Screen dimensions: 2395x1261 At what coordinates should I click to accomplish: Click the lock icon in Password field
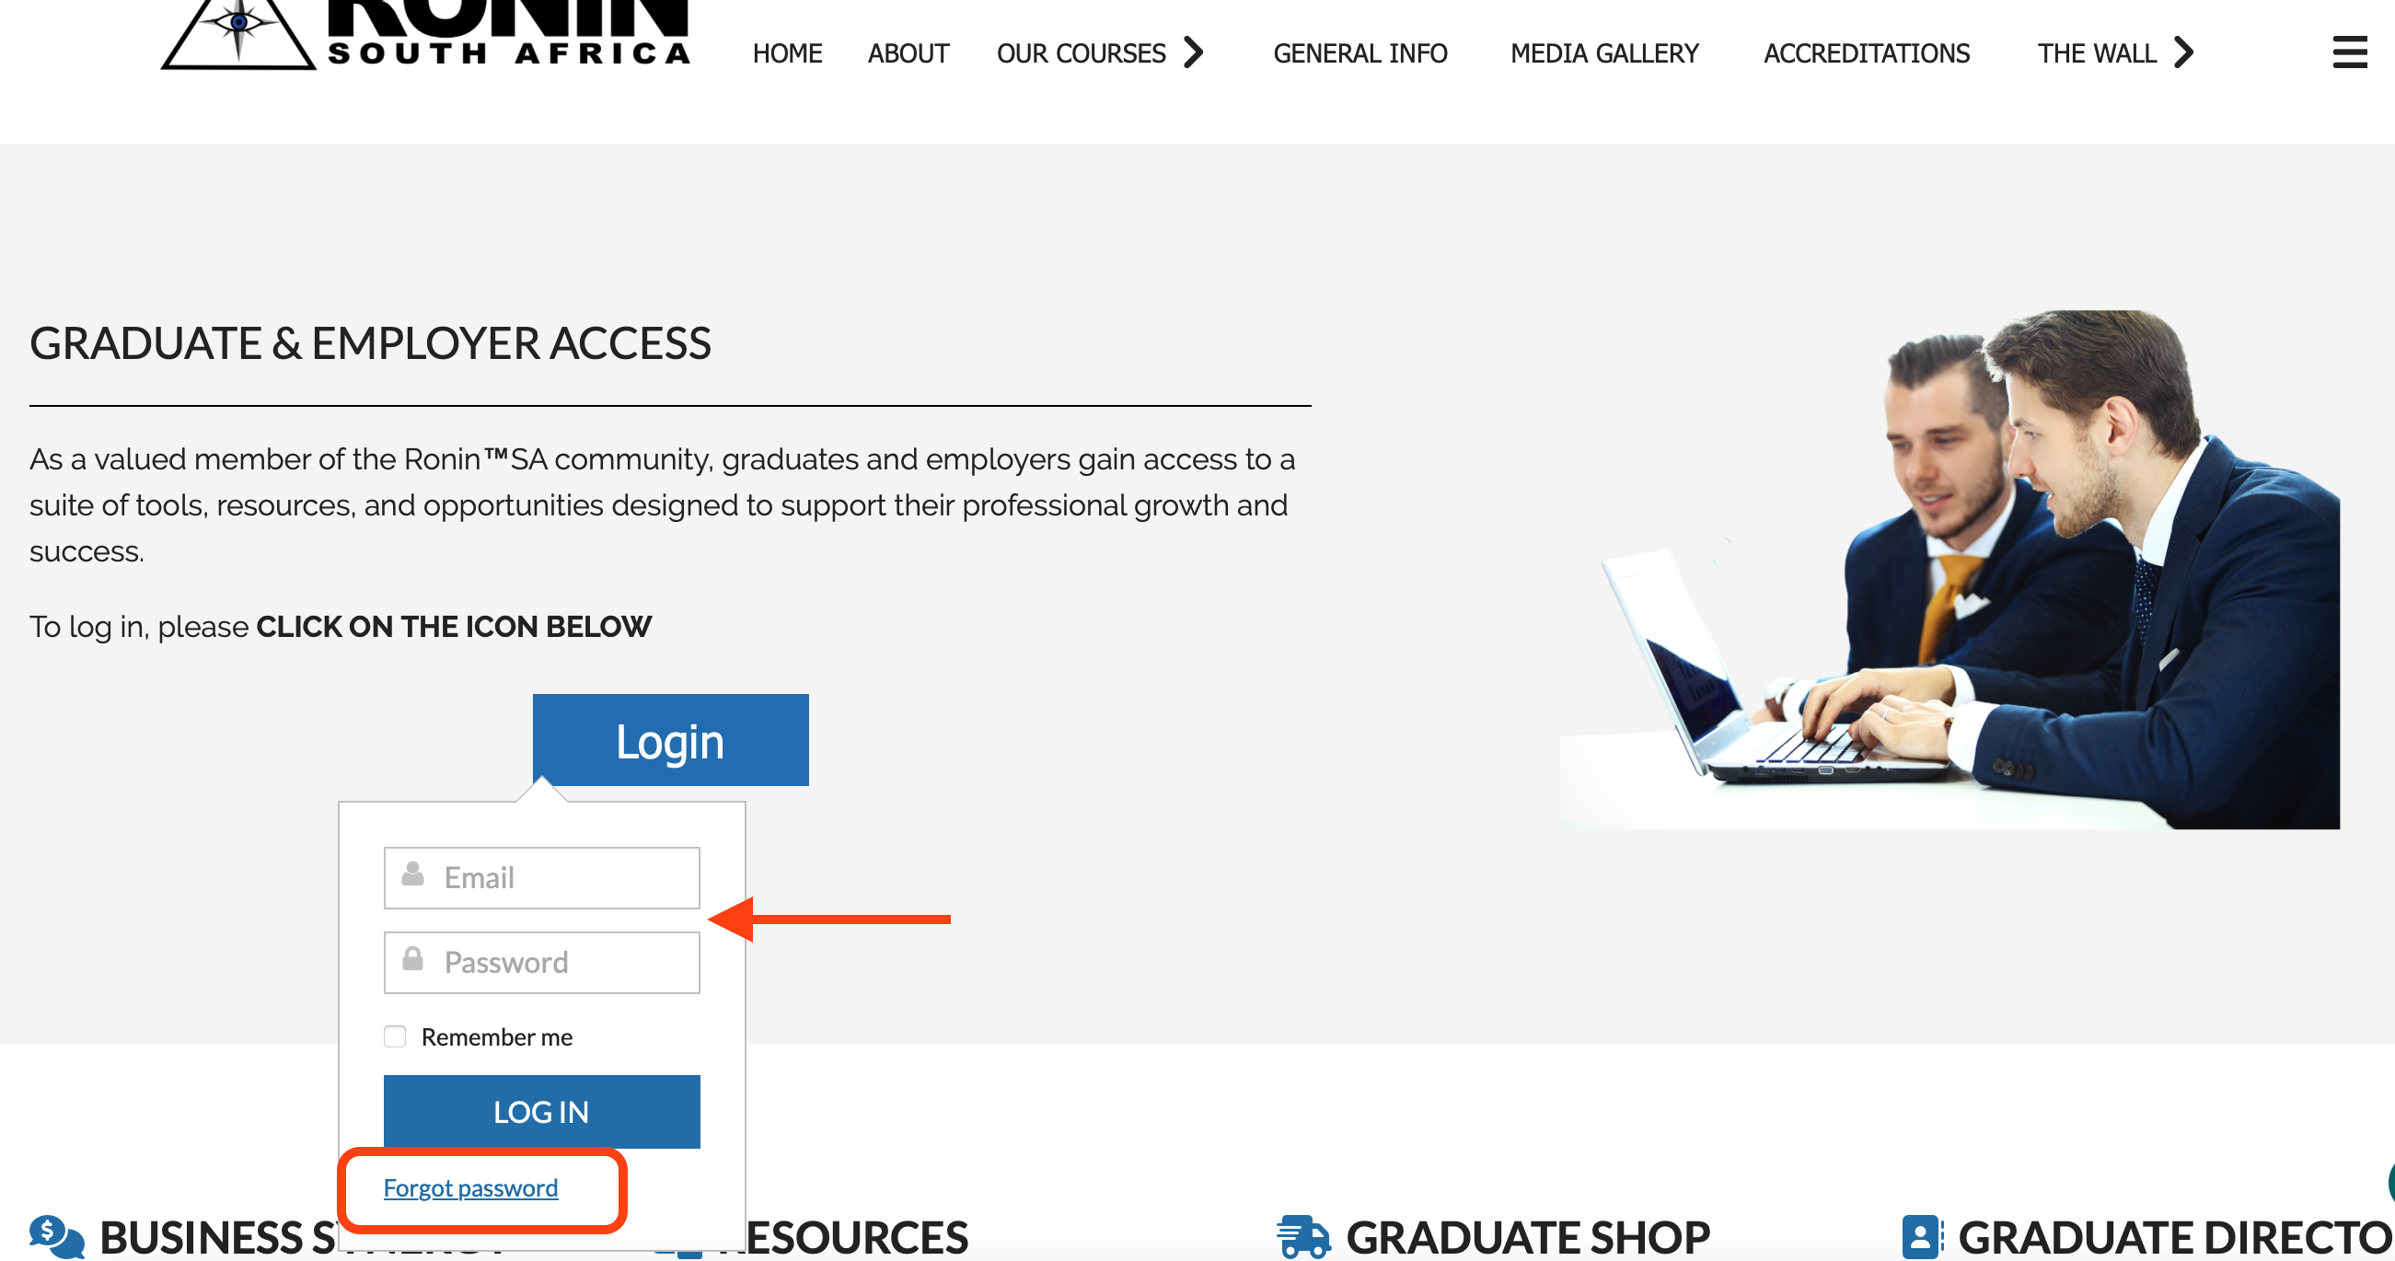click(x=412, y=959)
